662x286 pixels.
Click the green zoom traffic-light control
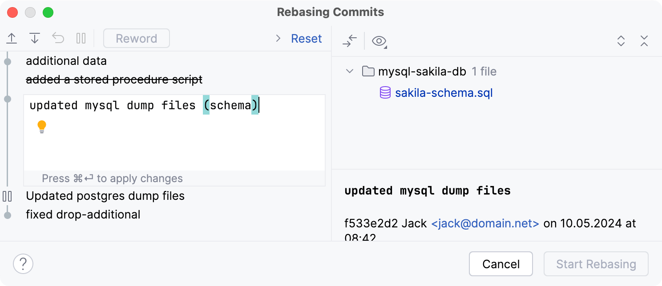click(48, 12)
